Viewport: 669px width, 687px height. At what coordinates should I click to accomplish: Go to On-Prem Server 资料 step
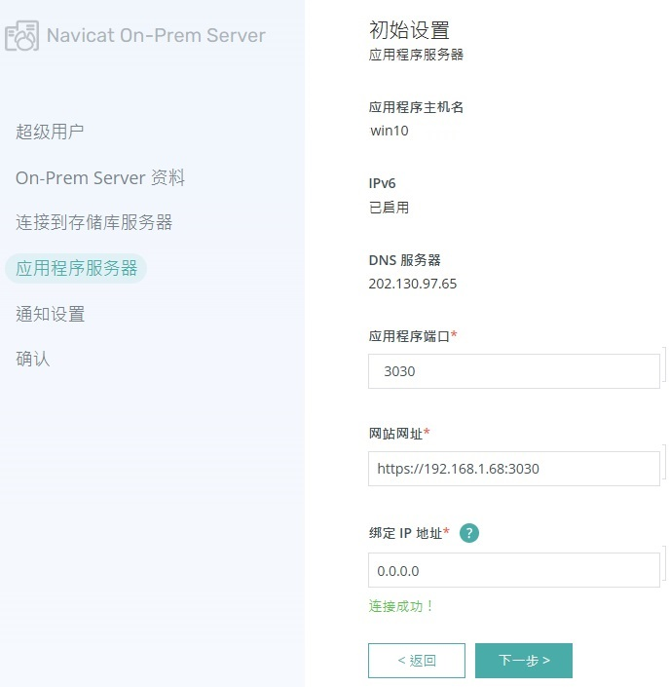coord(100,178)
